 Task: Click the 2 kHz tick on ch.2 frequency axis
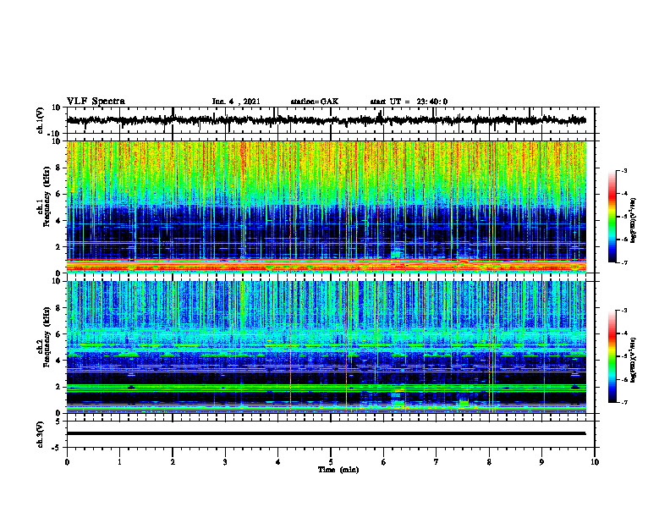[58, 386]
